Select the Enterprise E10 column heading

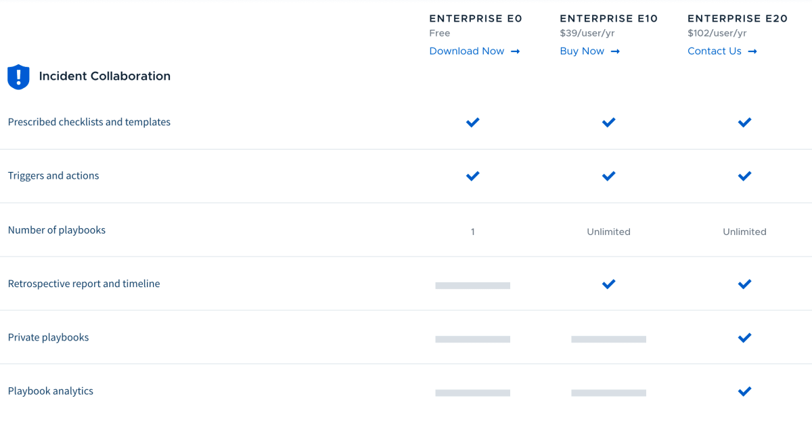(x=609, y=19)
